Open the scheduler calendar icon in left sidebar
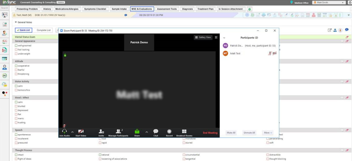This screenshot has height=161, width=352. click(4, 25)
